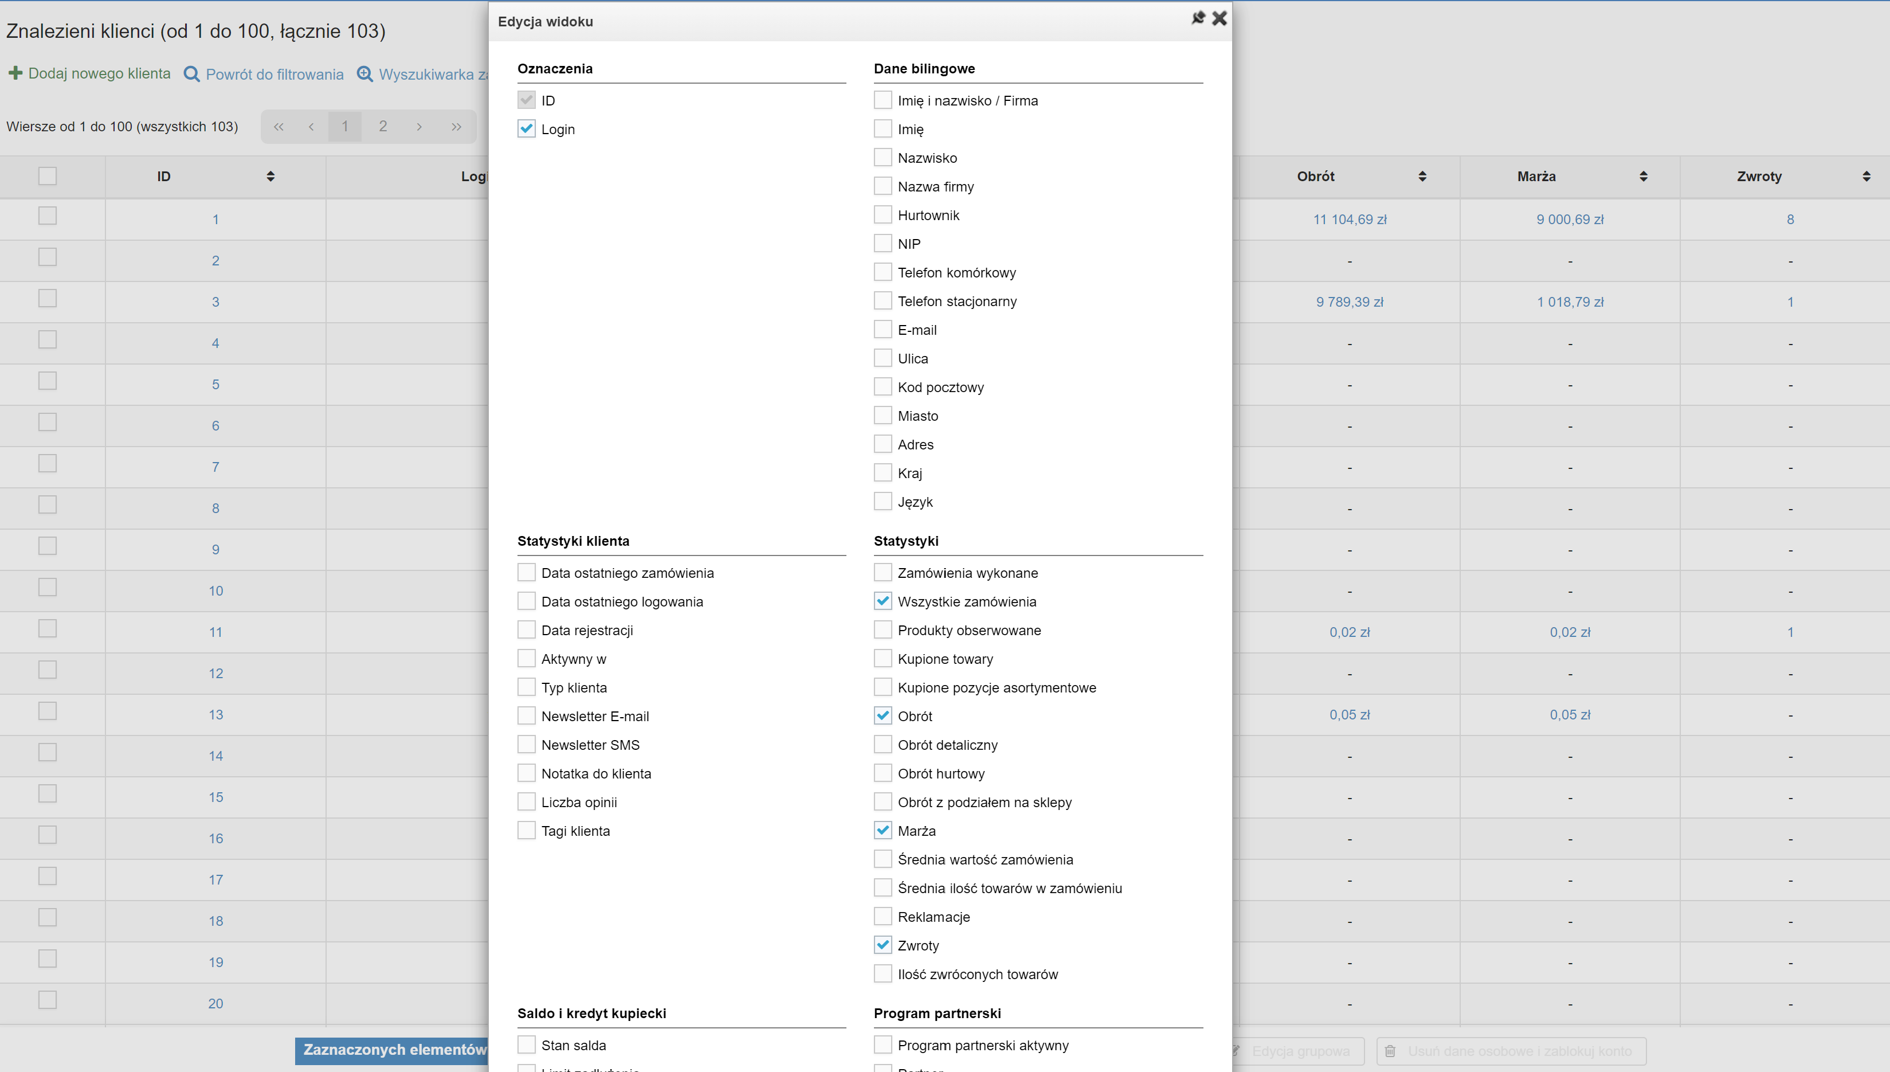Enable the Stan salda checkbox
The height and width of the screenshot is (1072, 1890).
526,1044
